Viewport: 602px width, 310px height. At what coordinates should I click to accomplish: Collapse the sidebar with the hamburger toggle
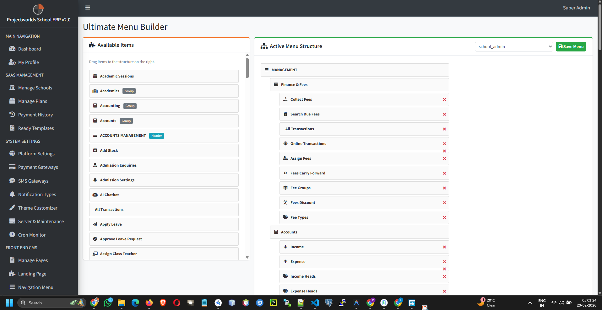point(87,7)
